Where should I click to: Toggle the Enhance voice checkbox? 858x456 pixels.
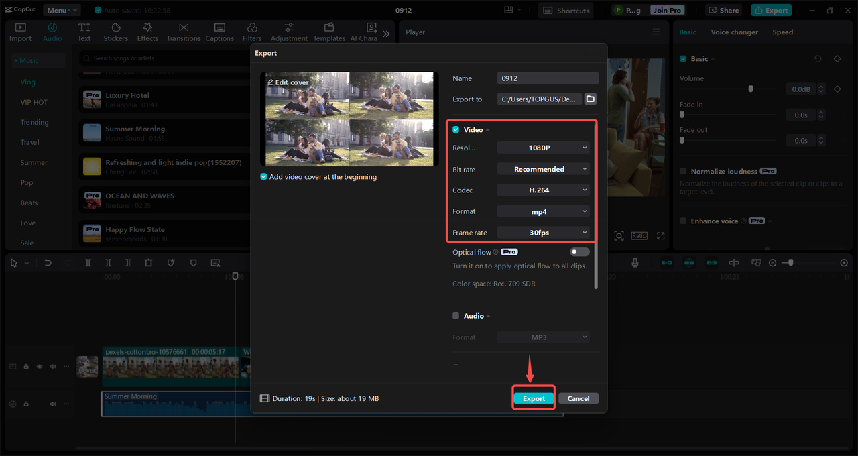(x=683, y=221)
